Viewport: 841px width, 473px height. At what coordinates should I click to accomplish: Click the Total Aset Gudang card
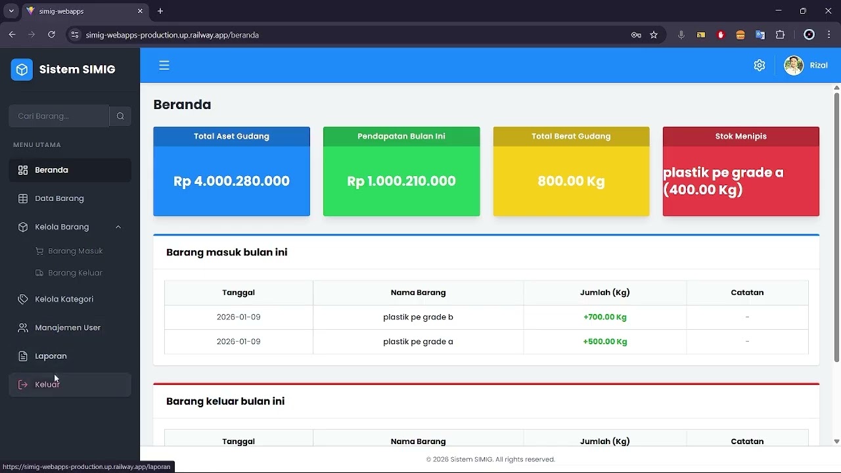pyautogui.click(x=231, y=171)
